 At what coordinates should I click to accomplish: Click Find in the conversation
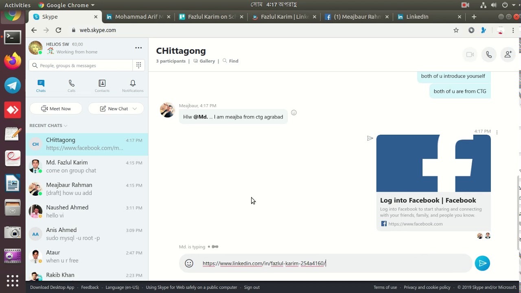pos(230,61)
